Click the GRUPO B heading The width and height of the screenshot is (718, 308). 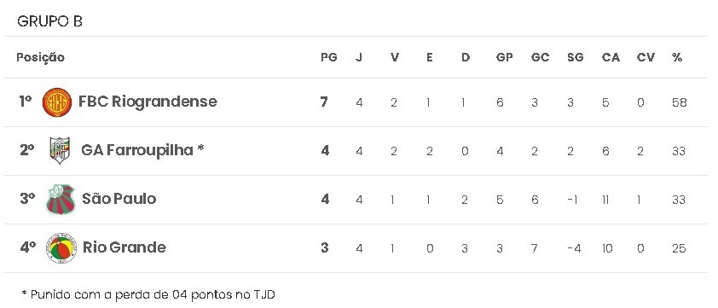(x=49, y=21)
